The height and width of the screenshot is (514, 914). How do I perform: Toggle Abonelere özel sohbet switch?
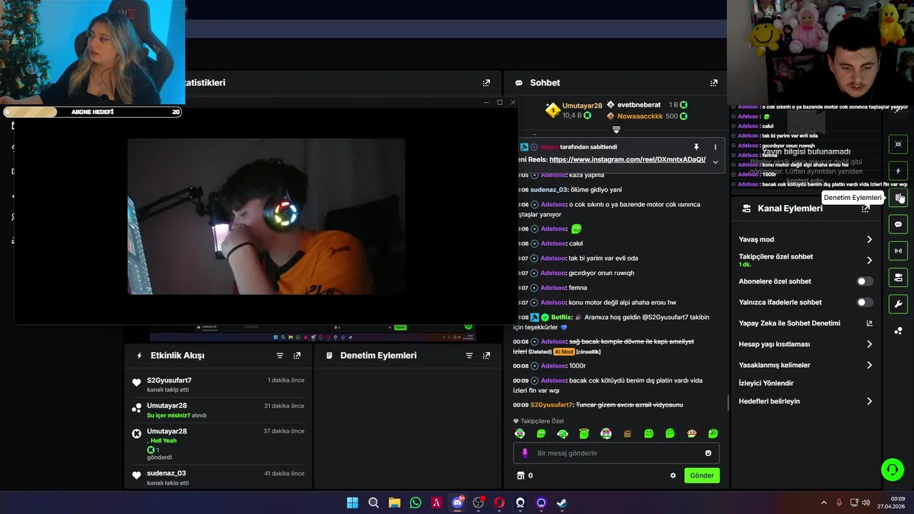click(865, 281)
